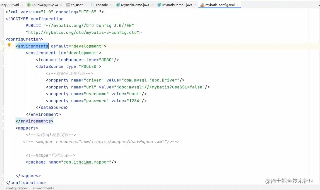The height and width of the screenshot is (190, 320).
Task: Switch to the Mapper.xml tab
Action: (x=10, y=5)
